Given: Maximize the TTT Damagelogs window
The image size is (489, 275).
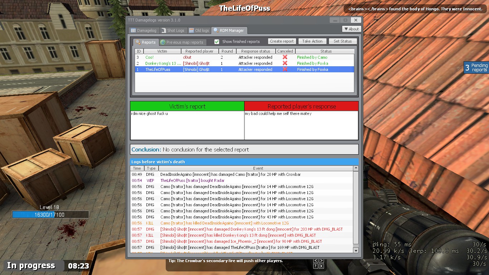Looking at the screenshot, I should (x=345, y=20).
